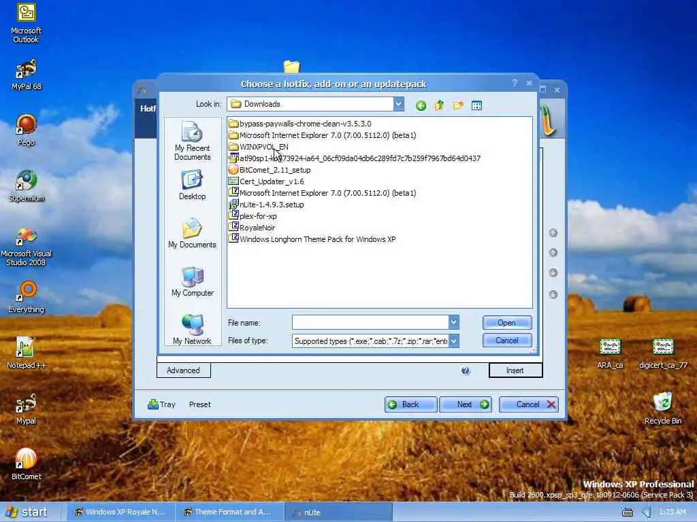Open the Mypal desktop shortcut

pos(27,409)
